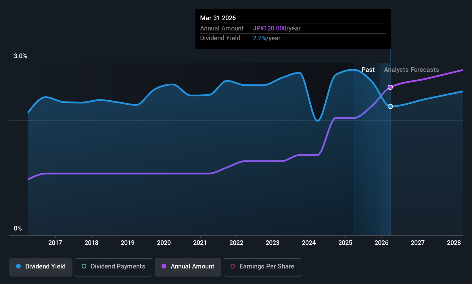Click the purple Annual Amount legend dot

(164, 266)
